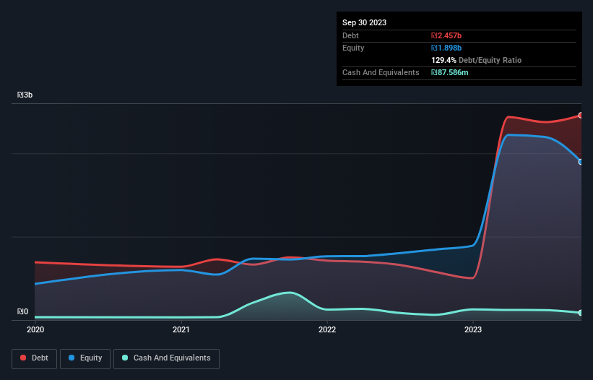593x380 pixels.
Task: Click the blue Equity endpoint marker
Action: coord(581,162)
